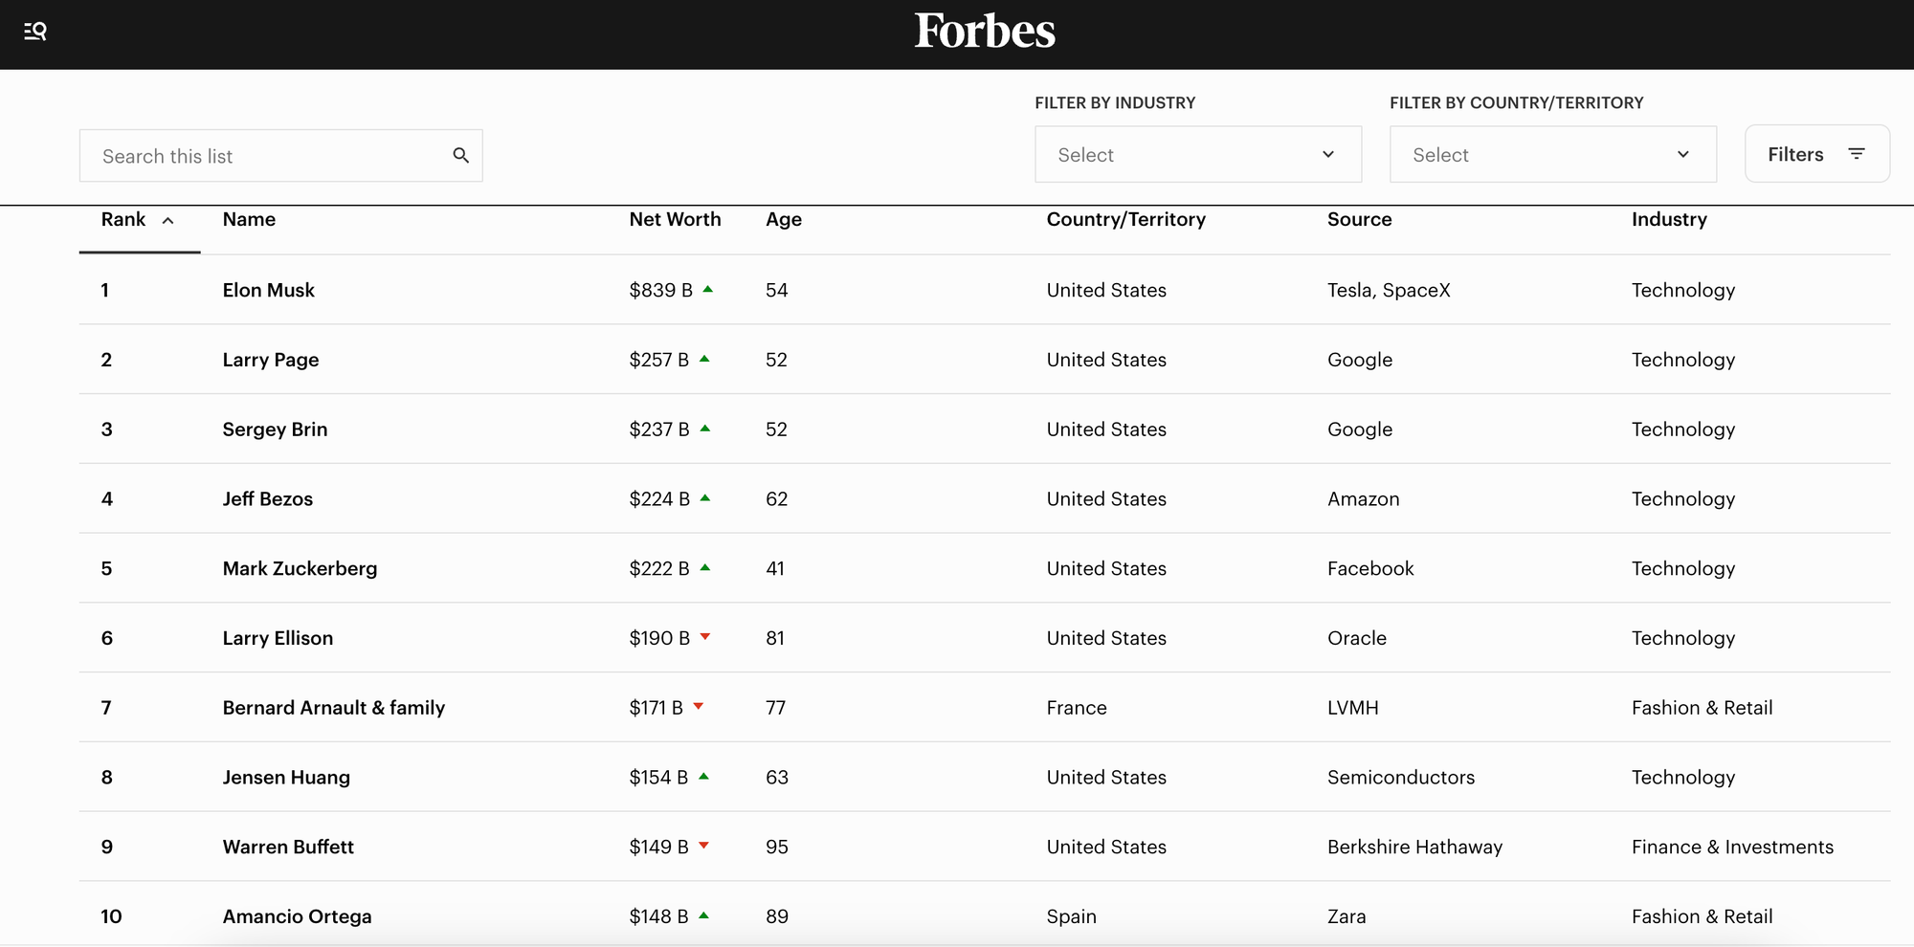Image resolution: width=1914 pixels, height=947 pixels.
Task: Select the Warren Buffett table row
Action: 984,847
